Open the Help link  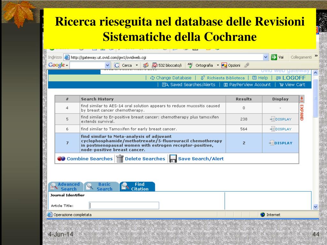(x=260, y=78)
